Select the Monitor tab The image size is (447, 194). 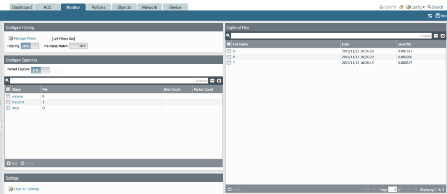[73, 7]
